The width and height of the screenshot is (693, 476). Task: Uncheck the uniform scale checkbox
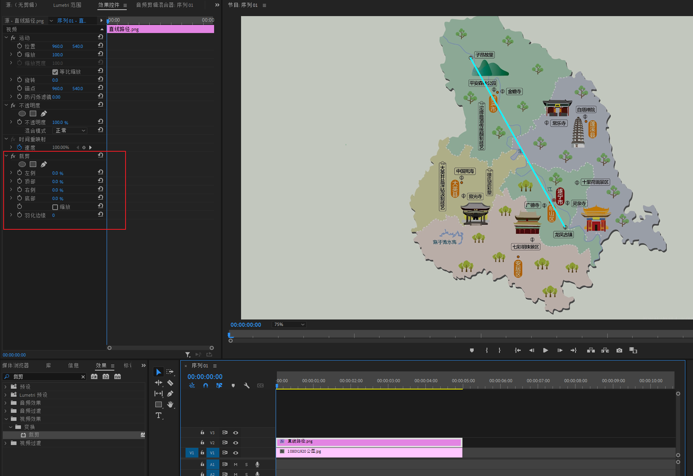[55, 72]
